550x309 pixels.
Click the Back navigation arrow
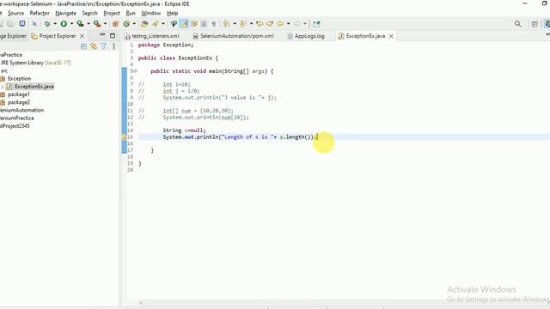[280, 24]
